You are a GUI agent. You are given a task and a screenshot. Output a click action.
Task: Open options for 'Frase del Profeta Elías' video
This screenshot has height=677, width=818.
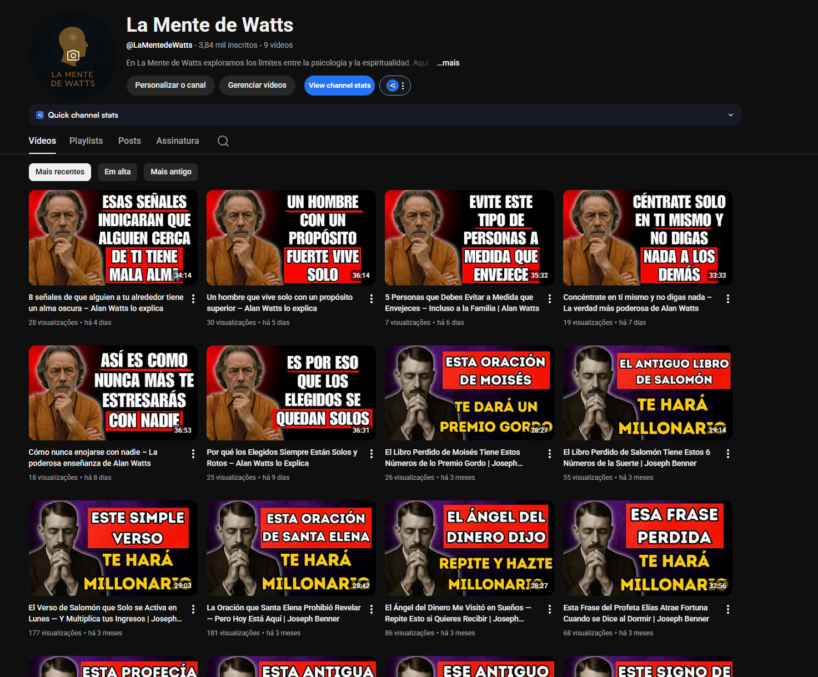728,609
